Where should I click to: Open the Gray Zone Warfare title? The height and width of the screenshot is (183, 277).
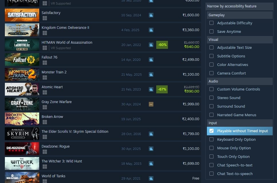pos(57,102)
